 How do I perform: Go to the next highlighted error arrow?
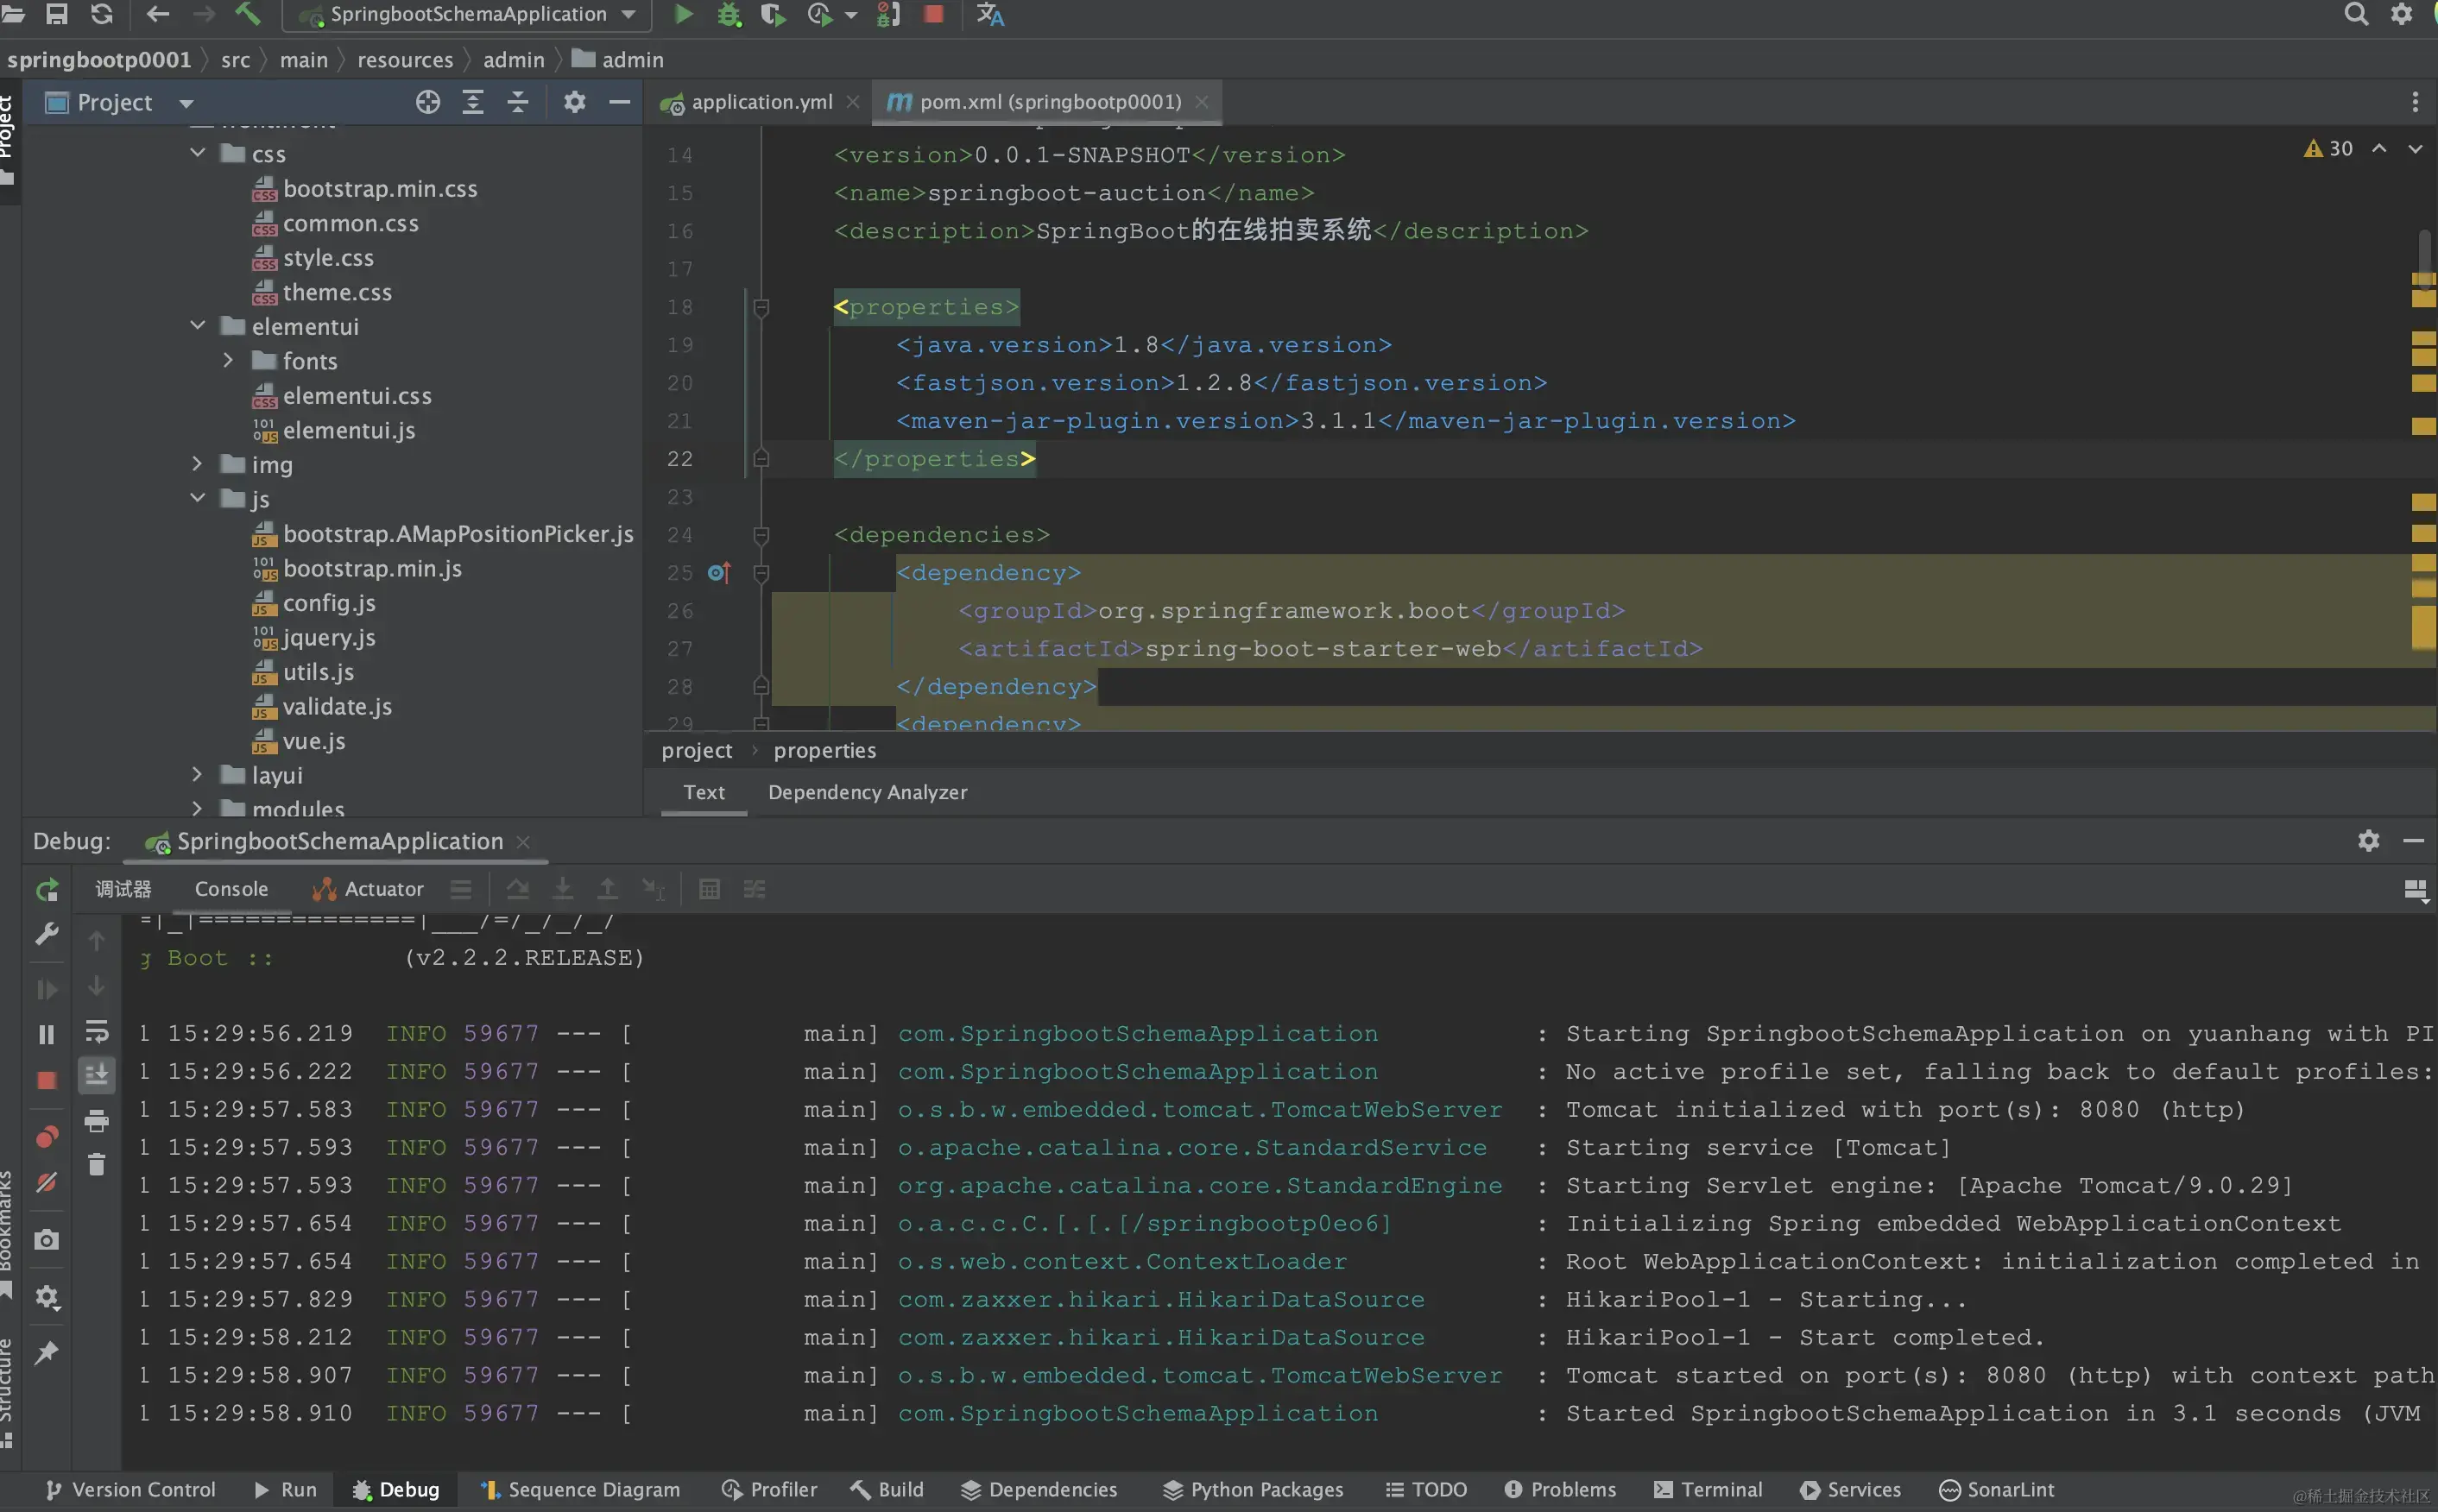coord(2415,148)
